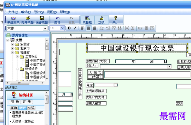Open the 票据通专业版V6.2.8已经发版 news link
191x125 pixels.
pyautogui.click(x=27, y=114)
